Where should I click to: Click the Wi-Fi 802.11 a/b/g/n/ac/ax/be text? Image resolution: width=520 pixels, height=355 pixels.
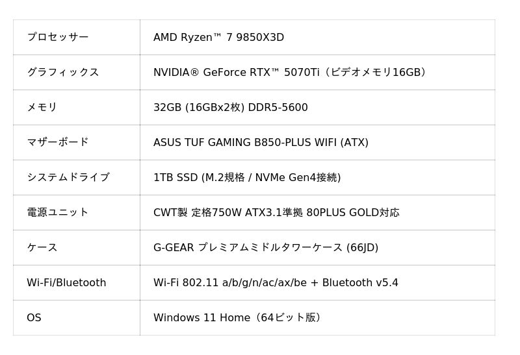pos(230,282)
